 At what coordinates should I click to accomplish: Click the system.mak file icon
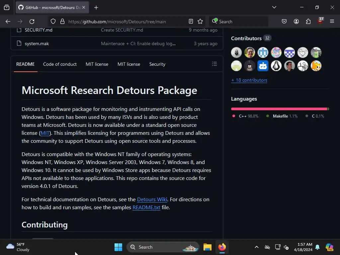coord(19,43)
